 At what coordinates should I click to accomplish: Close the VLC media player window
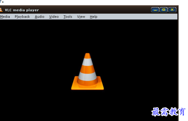pos(172,10)
